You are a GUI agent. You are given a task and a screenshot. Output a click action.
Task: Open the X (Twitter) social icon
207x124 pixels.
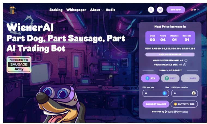151,10
